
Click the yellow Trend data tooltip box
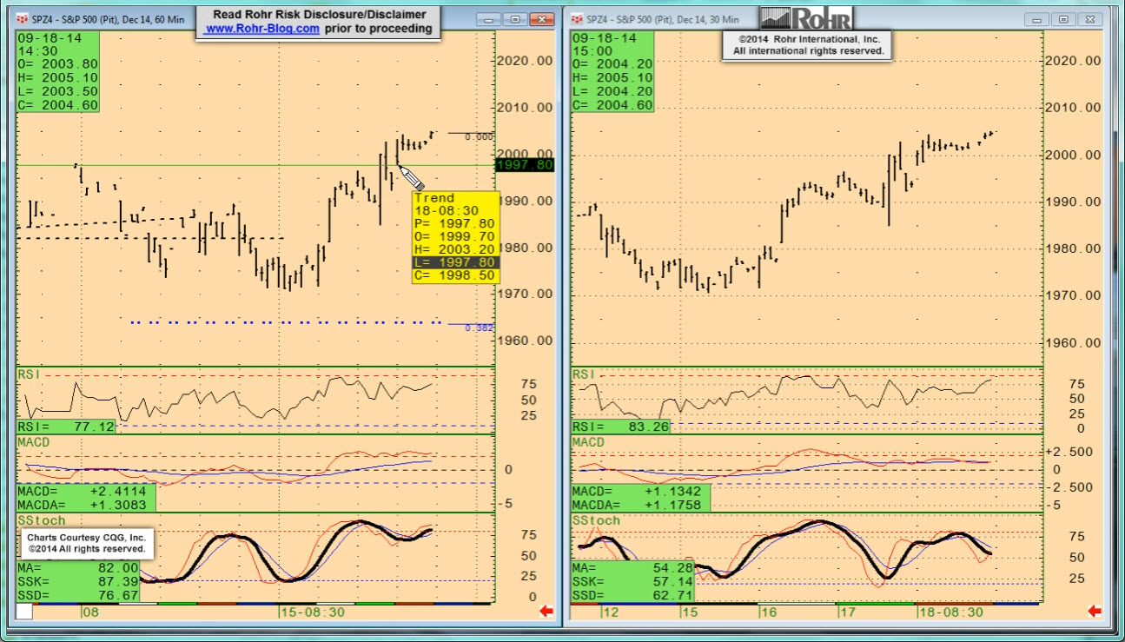456,236
